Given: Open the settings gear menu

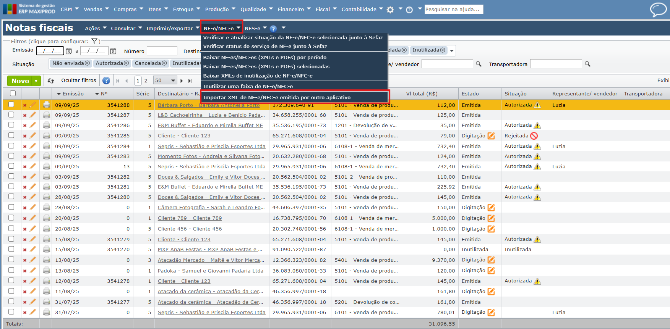Looking at the screenshot, I should click(x=390, y=10).
